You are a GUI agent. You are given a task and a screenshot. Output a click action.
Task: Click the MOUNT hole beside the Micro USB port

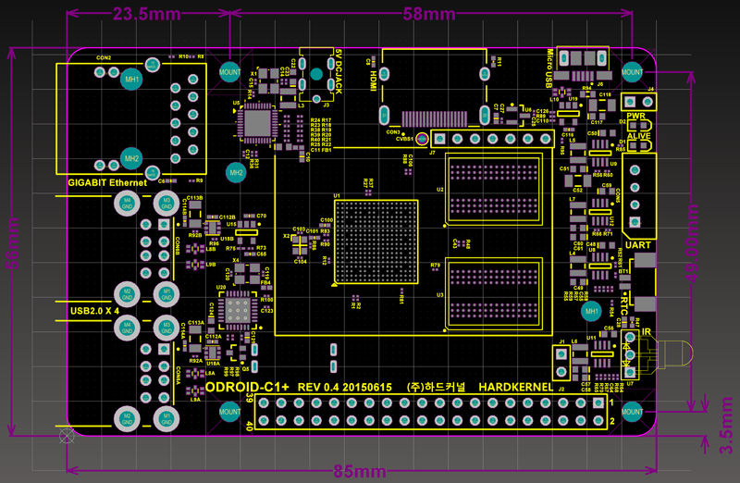[x=633, y=70]
